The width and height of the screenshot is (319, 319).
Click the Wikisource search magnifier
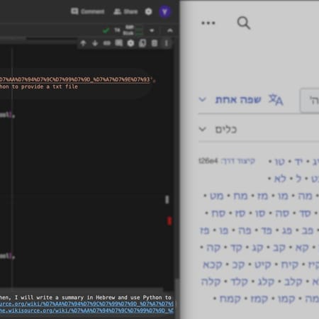click(x=244, y=23)
